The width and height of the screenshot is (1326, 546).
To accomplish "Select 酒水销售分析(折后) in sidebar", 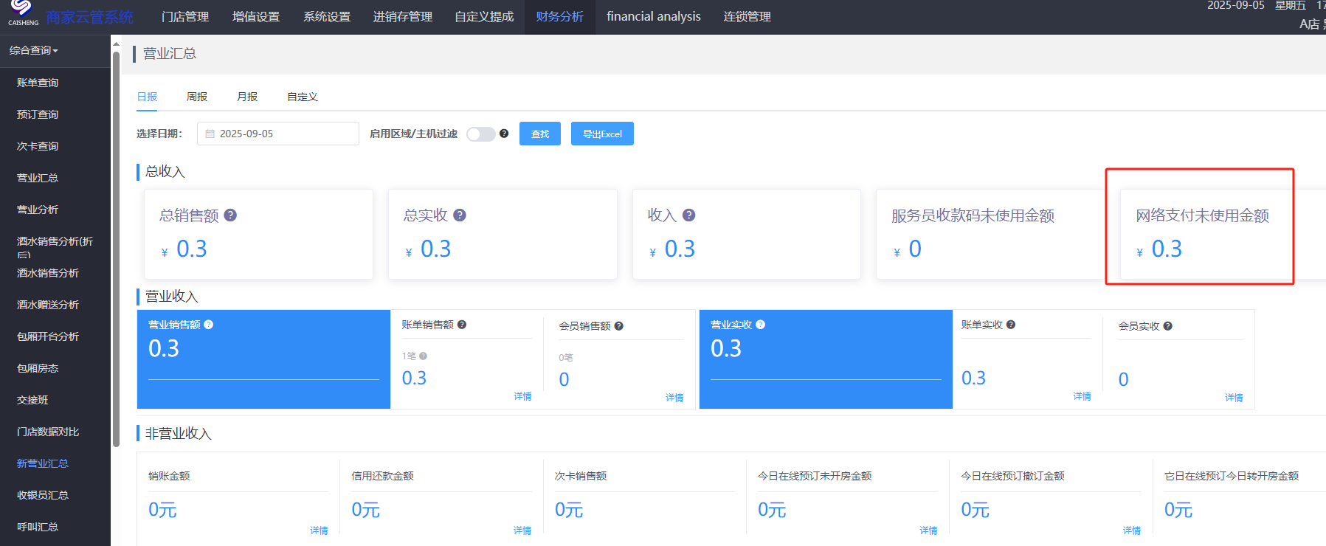I will click(55, 246).
